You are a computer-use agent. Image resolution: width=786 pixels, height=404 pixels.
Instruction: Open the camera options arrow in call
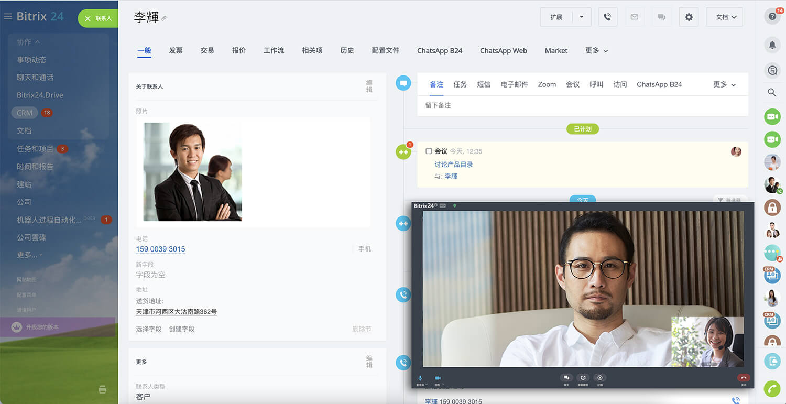point(443,384)
